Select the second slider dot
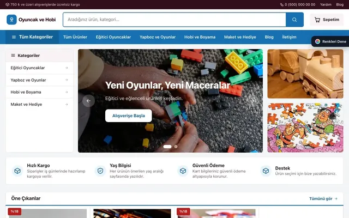The height and width of the screenshot is (218, 349). 176,147
